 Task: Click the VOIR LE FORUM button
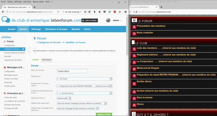pyautogui.click(x=90, y=21)
